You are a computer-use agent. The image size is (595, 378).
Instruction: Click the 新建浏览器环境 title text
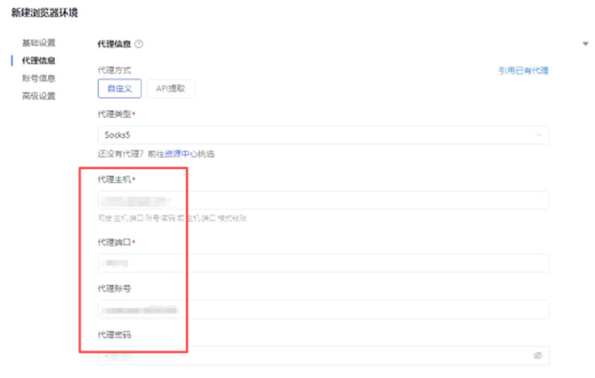pyautogui.click(x=45, y=13)
